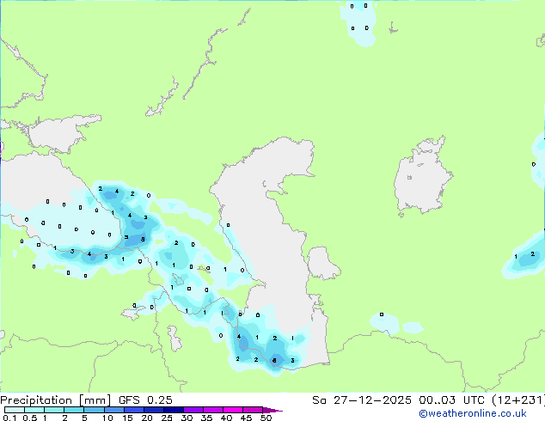Click the legend label '10'
Image resolution: width=545 pixels, height=421 pixels.
[107, 418]
